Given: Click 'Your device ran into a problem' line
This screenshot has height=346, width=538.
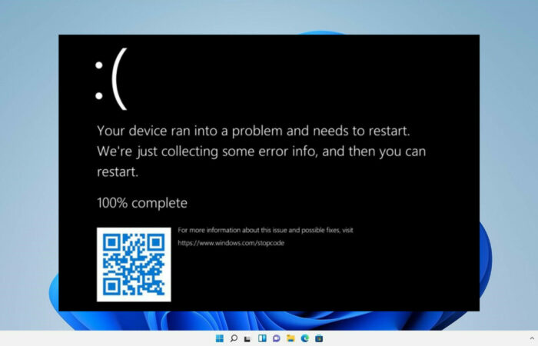Looking at the screenshot, I should 253,131.
